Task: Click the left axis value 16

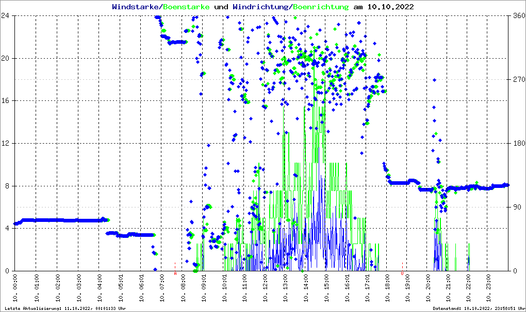Action: (x=5, y=101)
